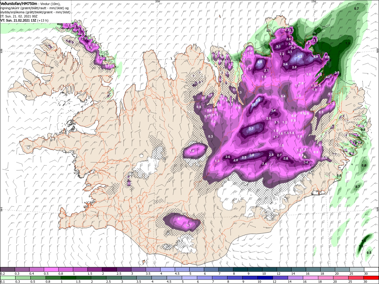Click the palest green 0.1 rain scale swatch
The height and width of the screenshot is (284, 379).
[8, 278]
